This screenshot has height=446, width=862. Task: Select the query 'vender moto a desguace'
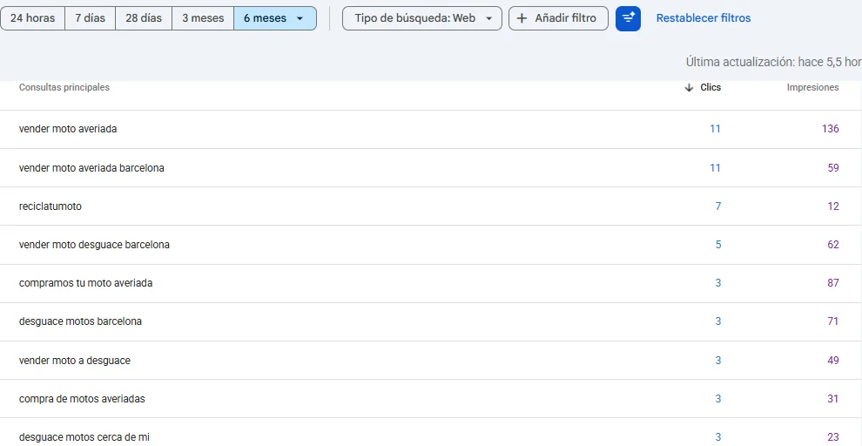click(x=75, y=361)
